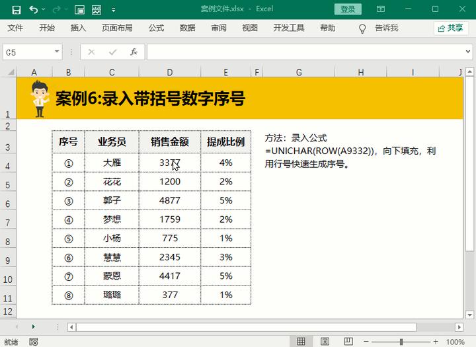Image resolution: width=476 pixels, height=347 pixels.
Task: Click the vertical scrollbar up arrow
Action: tap(469, 72)
